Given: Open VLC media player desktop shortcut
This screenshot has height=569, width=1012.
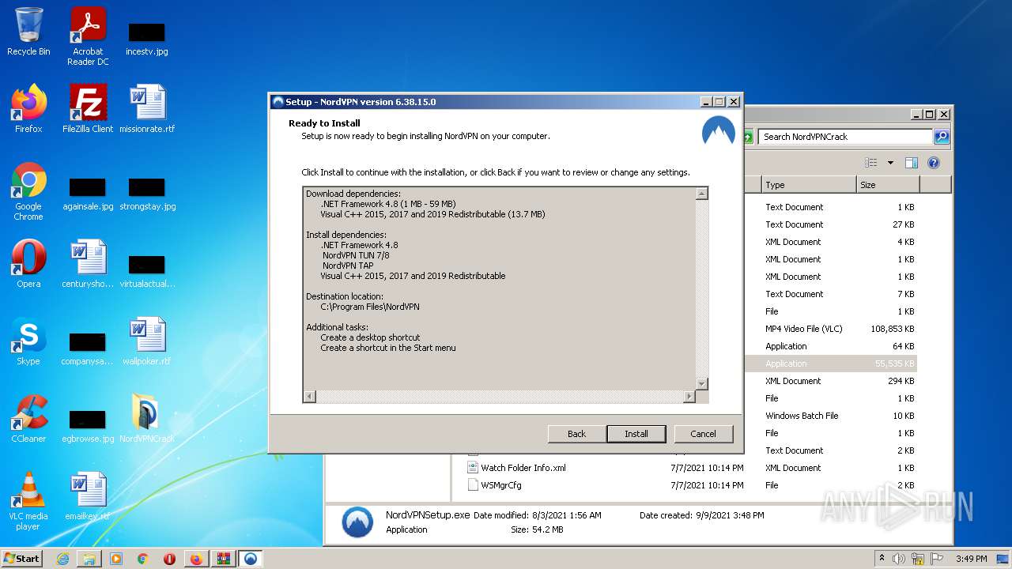Looking at the screenshot, I should point(28,501).
